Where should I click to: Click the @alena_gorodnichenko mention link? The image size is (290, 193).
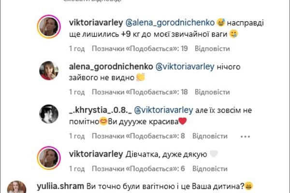pyautogui.click(x=170, y=23)
